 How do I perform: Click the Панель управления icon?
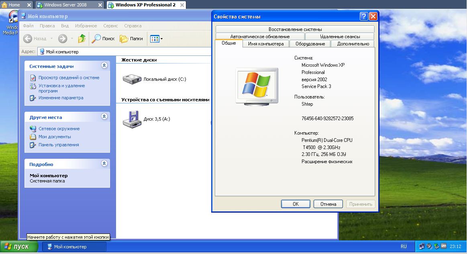click(x=33, y=145)
